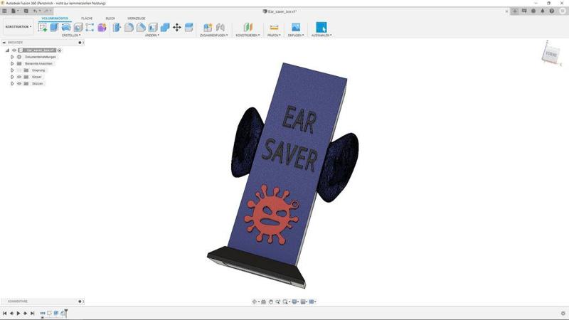Select the Extrude tool icon
This screenshot has height=320, width=569.
click(54, 27)
